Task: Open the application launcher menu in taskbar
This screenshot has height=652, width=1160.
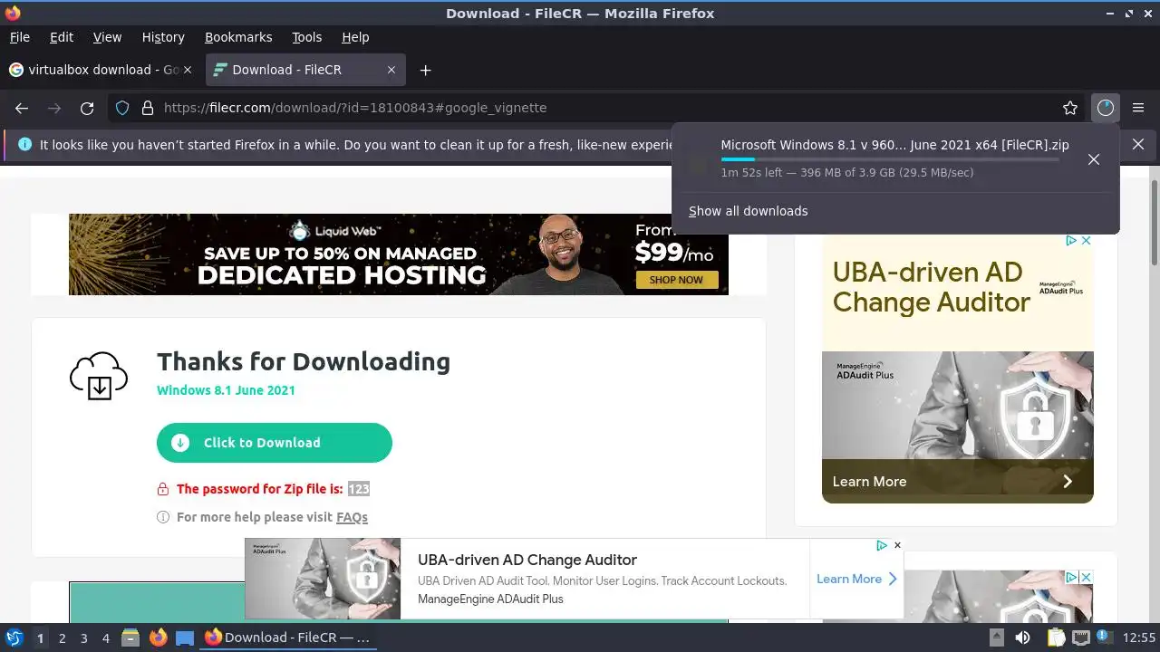Action: (14, 638)
